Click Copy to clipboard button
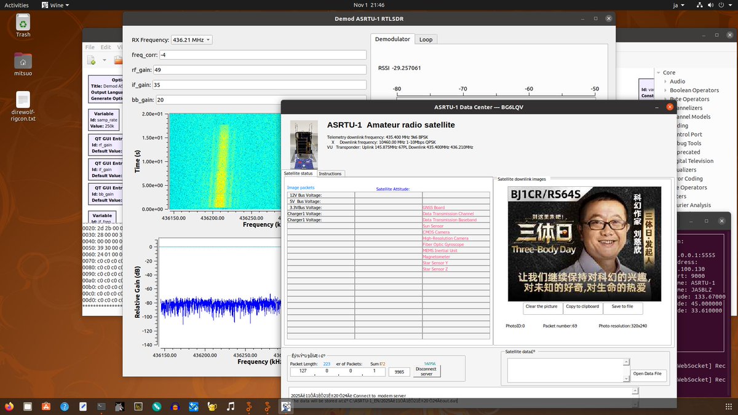Image resolution: width=738 pixels, height=415 pixels. 582,308
